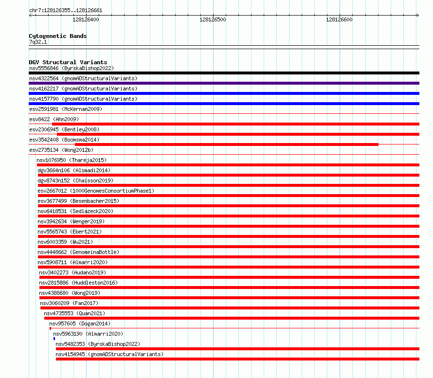433x378 pixels.
Task: Select the red nsv4388680 variant bar
Action: tap(229, 298)
